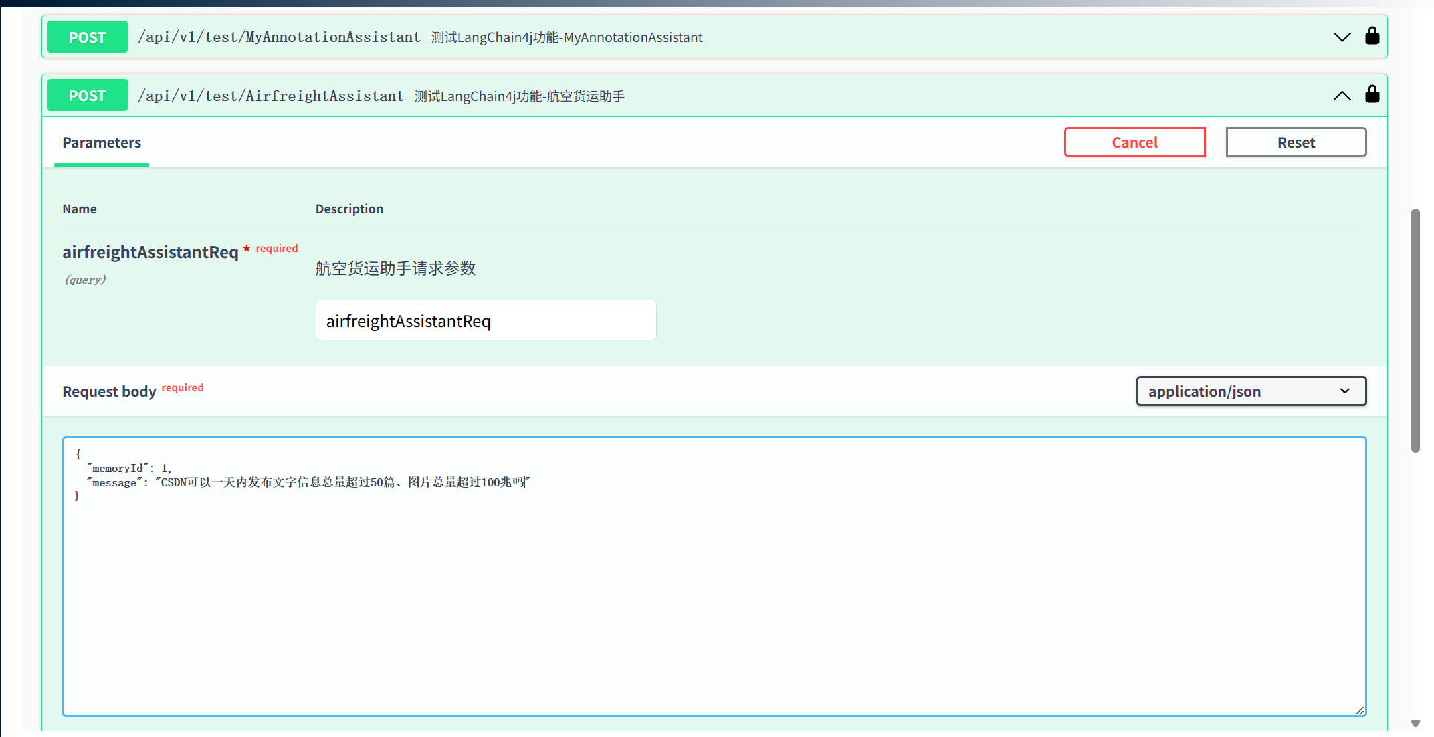This screenshot has height=737, width=1434.
Task: Click inside the request body JSON textarea
Action: 714,589
